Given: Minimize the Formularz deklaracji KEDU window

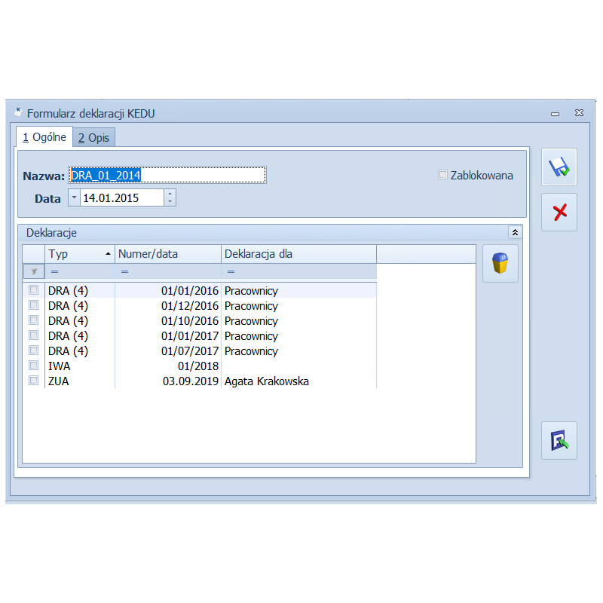Looking at the screenshot, I should click(x=555, y=114).
